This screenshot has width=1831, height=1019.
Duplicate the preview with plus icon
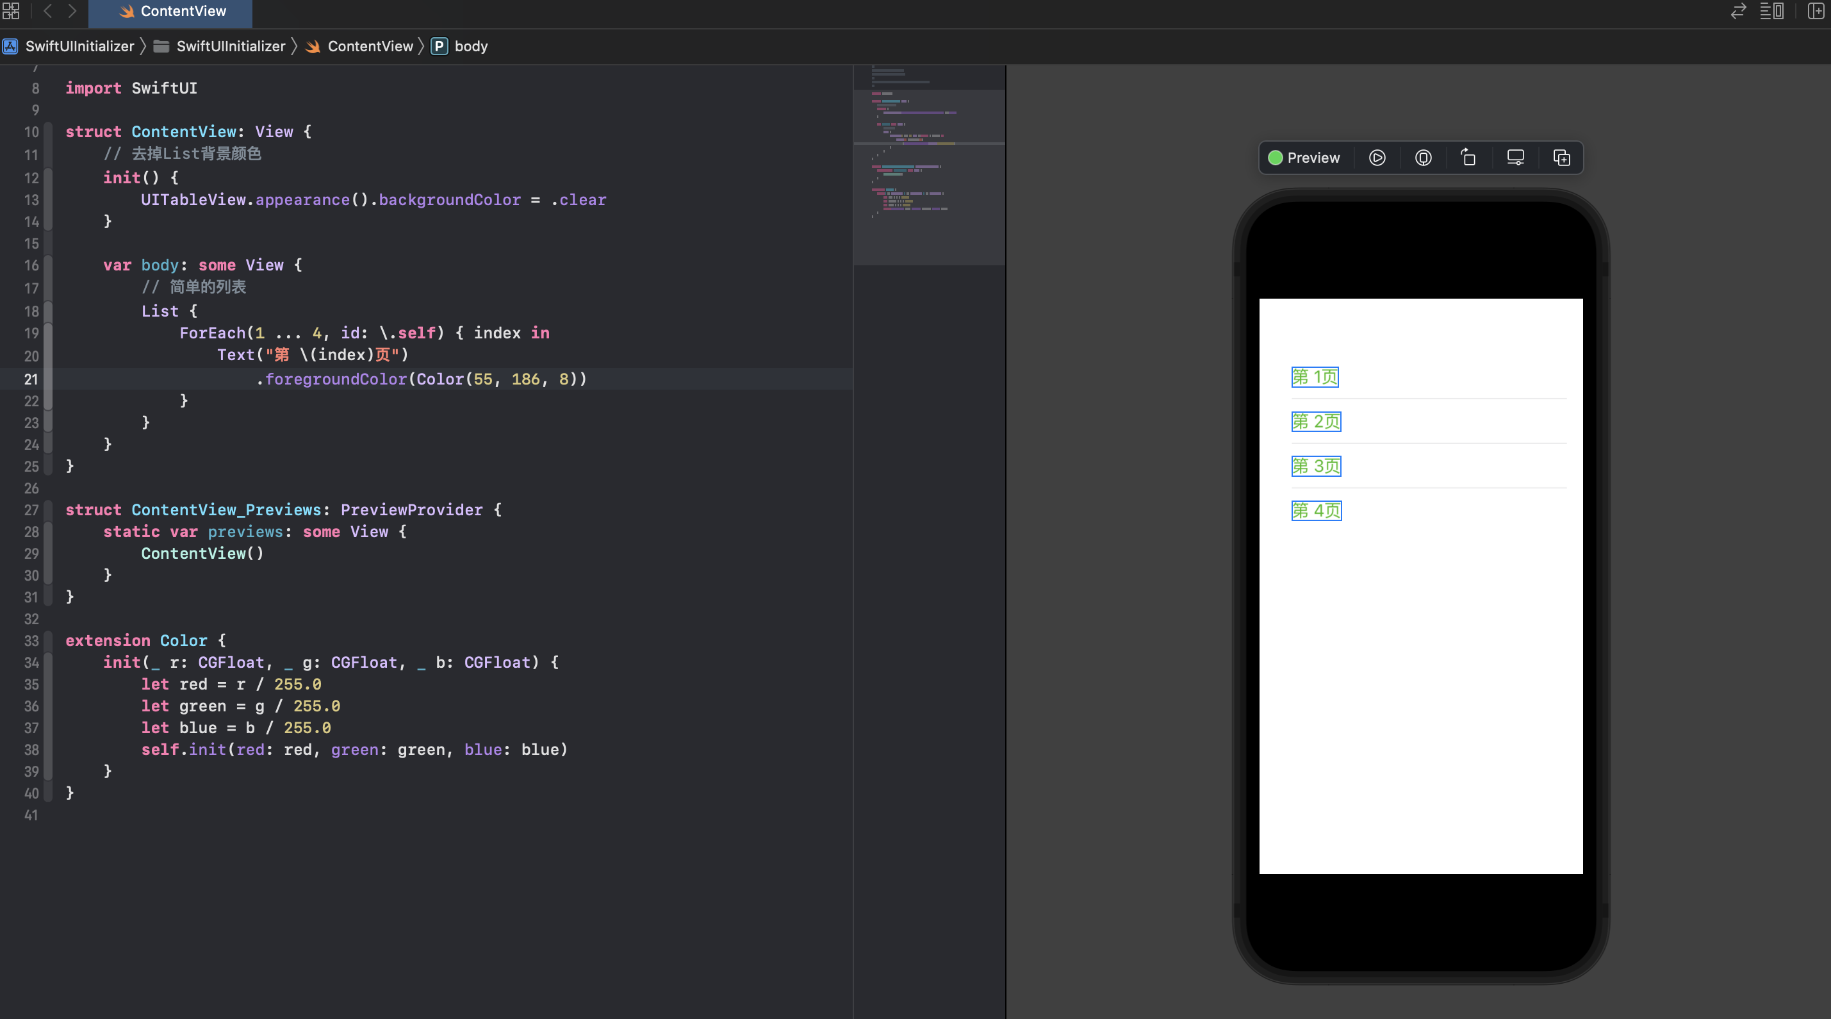[x=1562, y=158]
